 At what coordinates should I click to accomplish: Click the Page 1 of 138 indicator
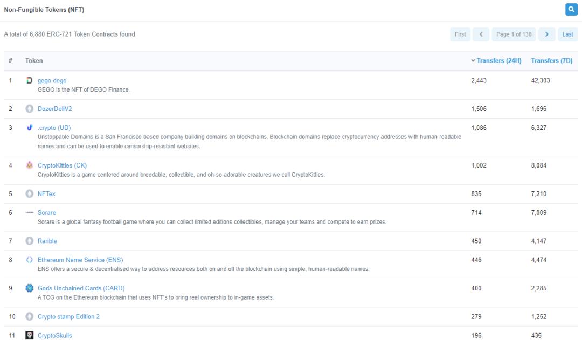pos(514,34)
